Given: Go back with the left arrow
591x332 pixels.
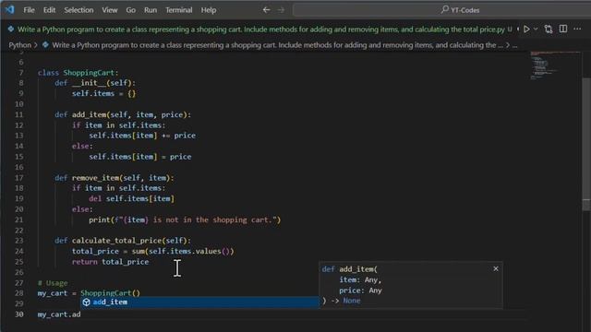Looking at the screenshot, I should pyautogui.click(x=266, y=10).
